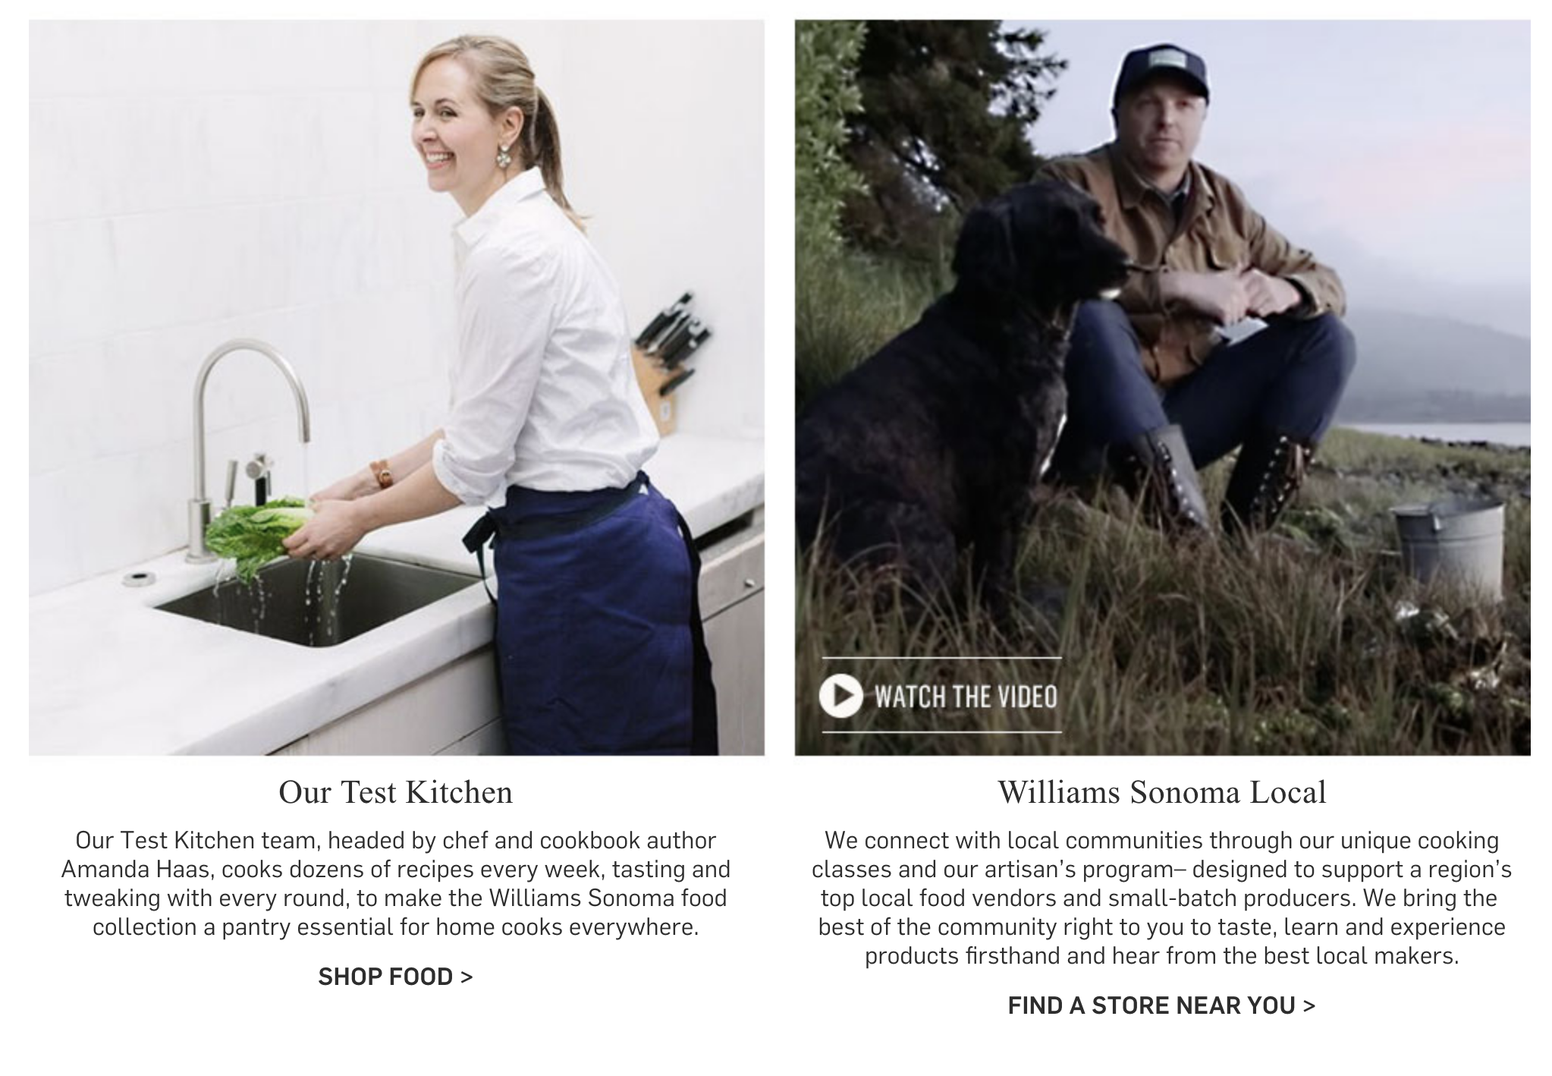Click the video thumbnail of man with dog
Image resolution: width=1552 pixels, height=1076 pixels.
pyautogui.click(x=1162, y=387)
